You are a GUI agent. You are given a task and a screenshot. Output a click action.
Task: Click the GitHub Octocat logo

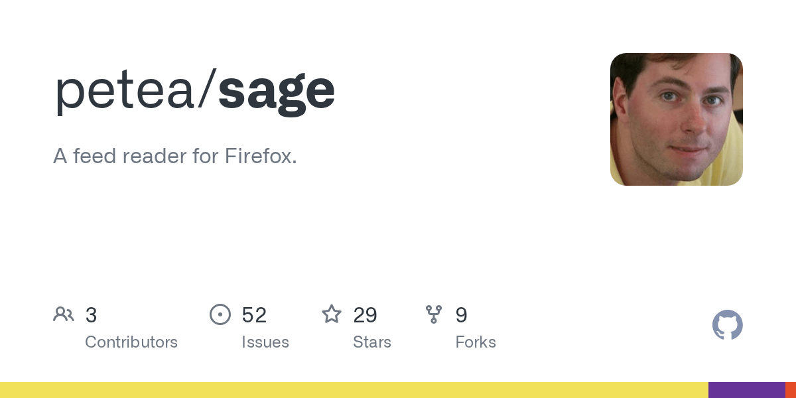tap(727, 325)
